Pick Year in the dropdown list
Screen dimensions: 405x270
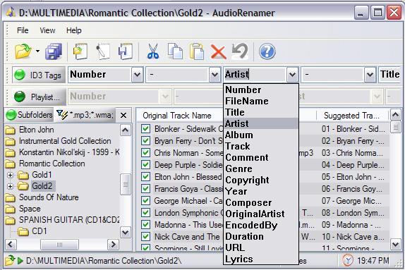261,192
